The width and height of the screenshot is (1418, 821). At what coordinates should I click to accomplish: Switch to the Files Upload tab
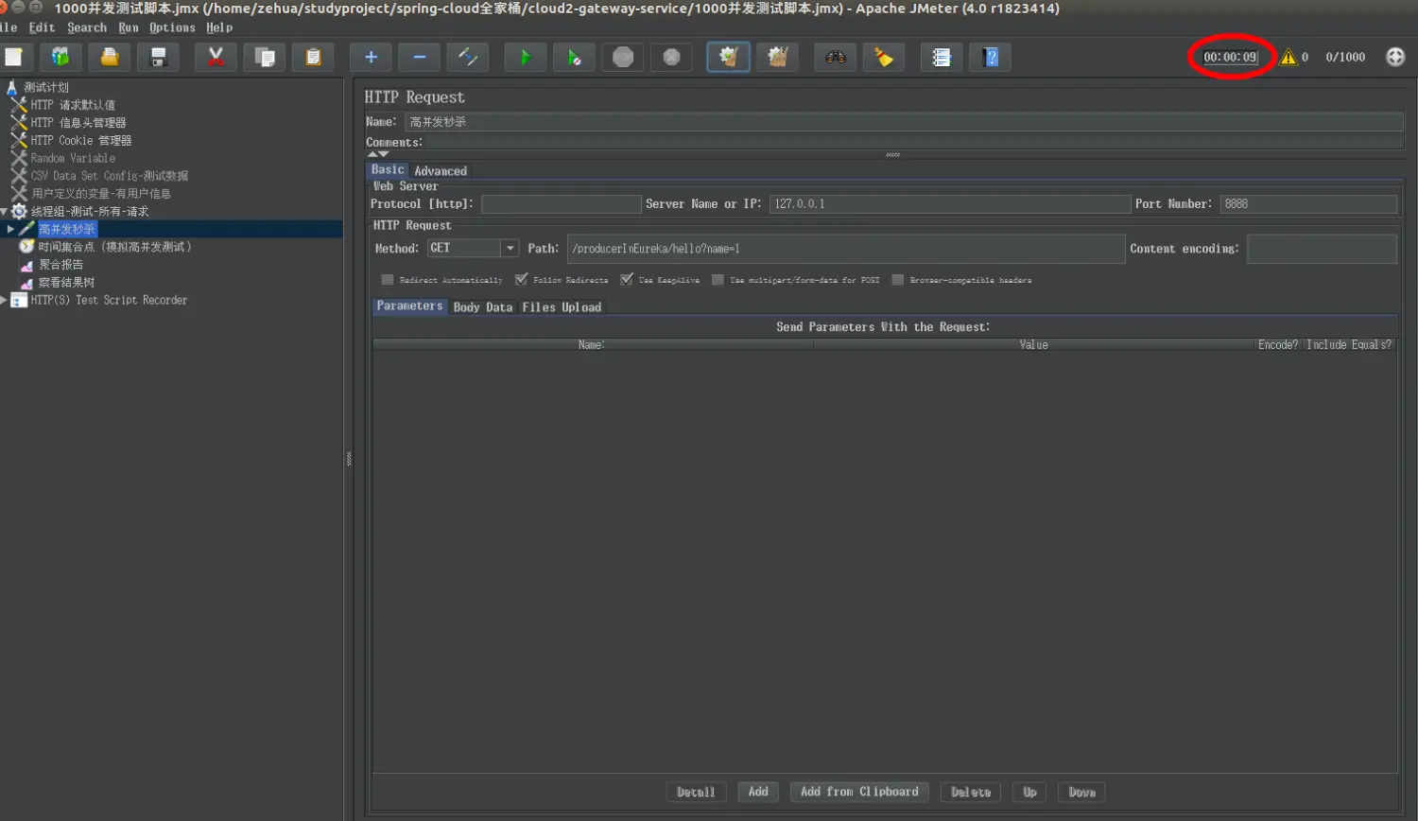pyautogui.click(x=562, y=307)
